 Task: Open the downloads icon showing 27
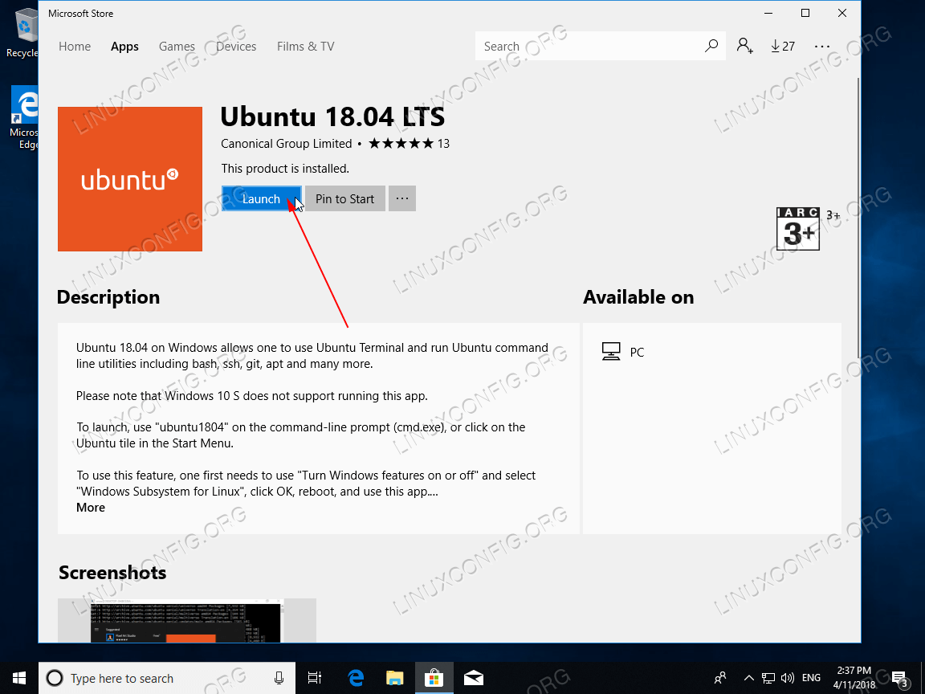click(x=783, y=46)
